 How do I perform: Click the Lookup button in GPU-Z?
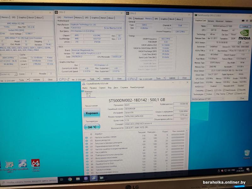point(245,26)
